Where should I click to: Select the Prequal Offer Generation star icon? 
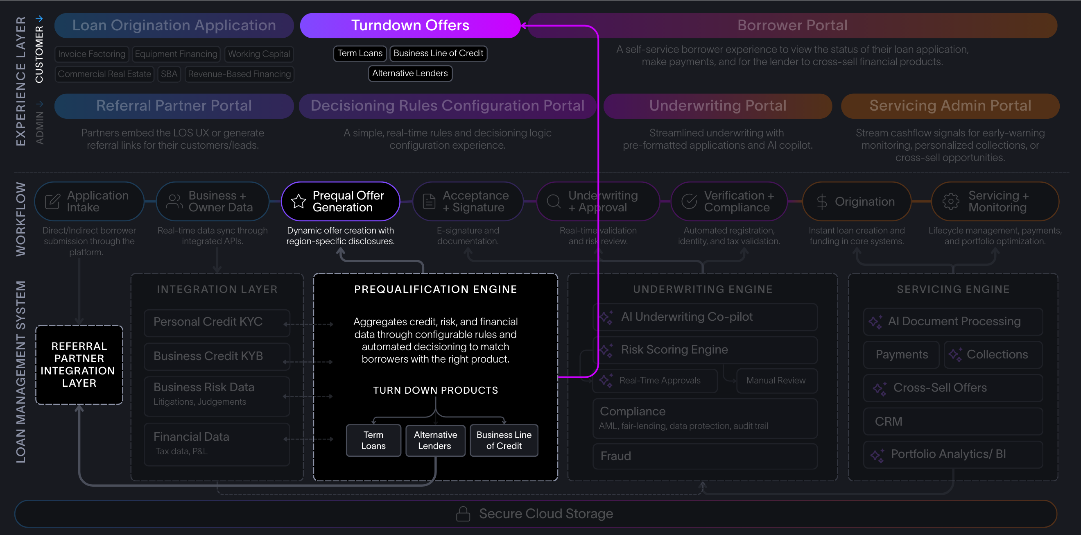coord(299,201)
